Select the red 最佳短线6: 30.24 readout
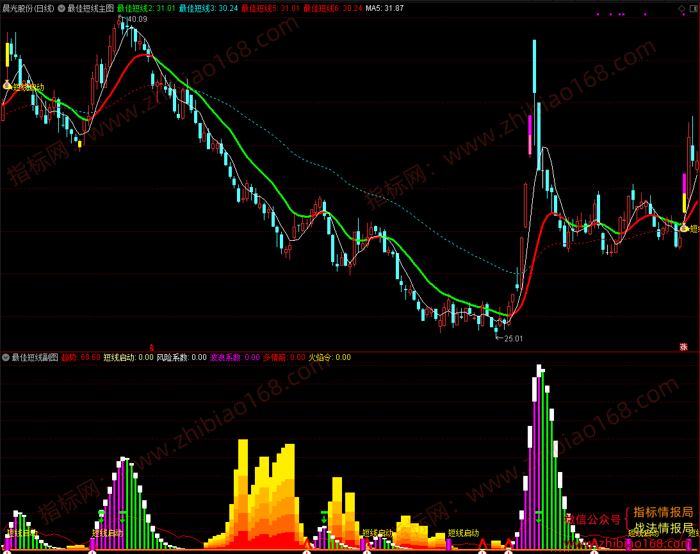This screenshot has width=700, height=554. [x=332, y=8]
